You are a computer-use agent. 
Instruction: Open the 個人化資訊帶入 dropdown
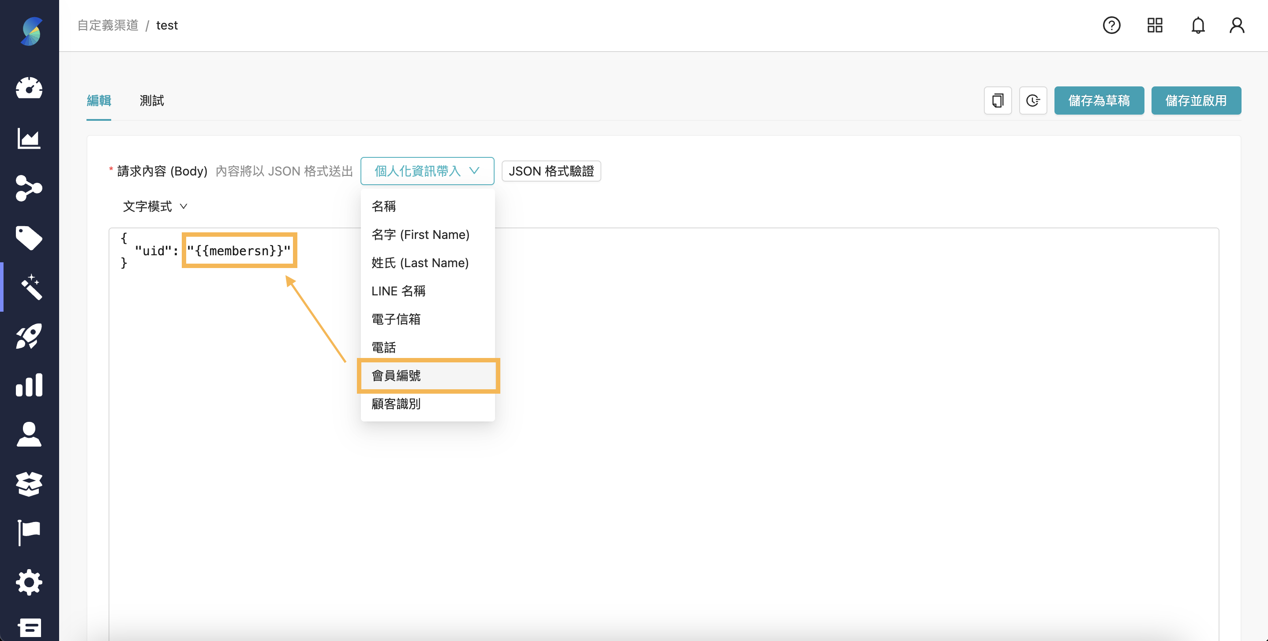(427, 171)
